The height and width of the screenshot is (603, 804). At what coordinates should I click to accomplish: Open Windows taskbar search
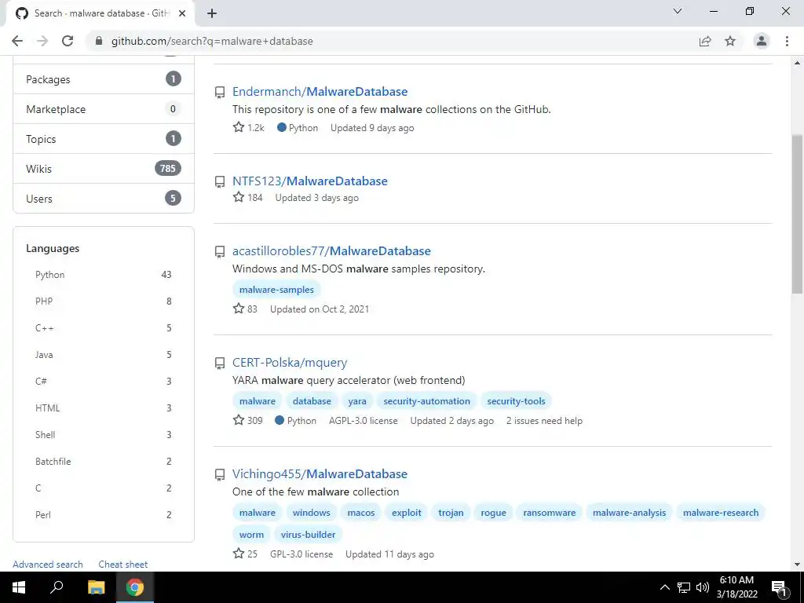(x=57, y=587)
